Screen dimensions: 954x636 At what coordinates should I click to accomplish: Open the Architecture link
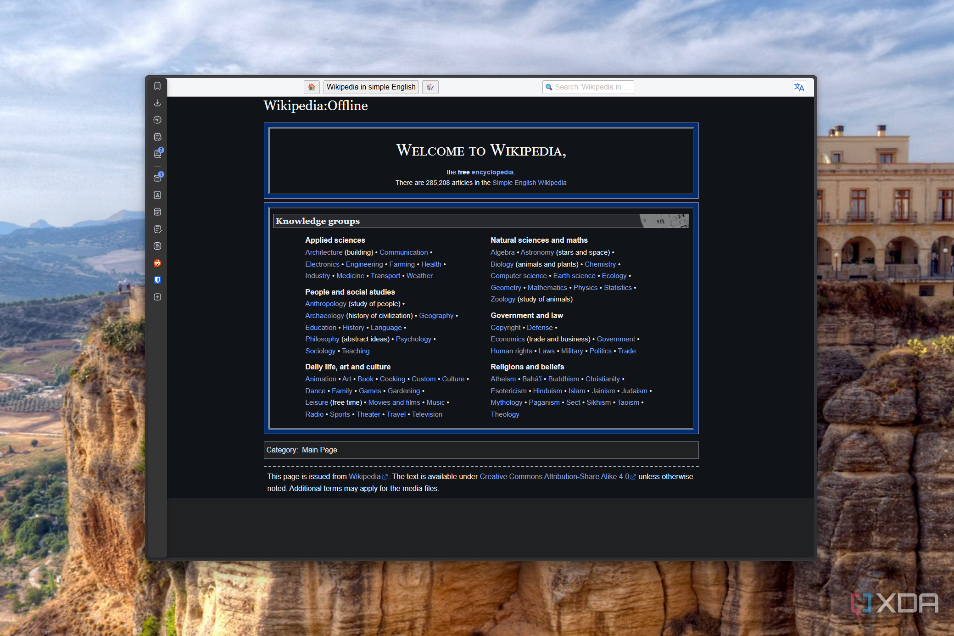tap(324, 252)
